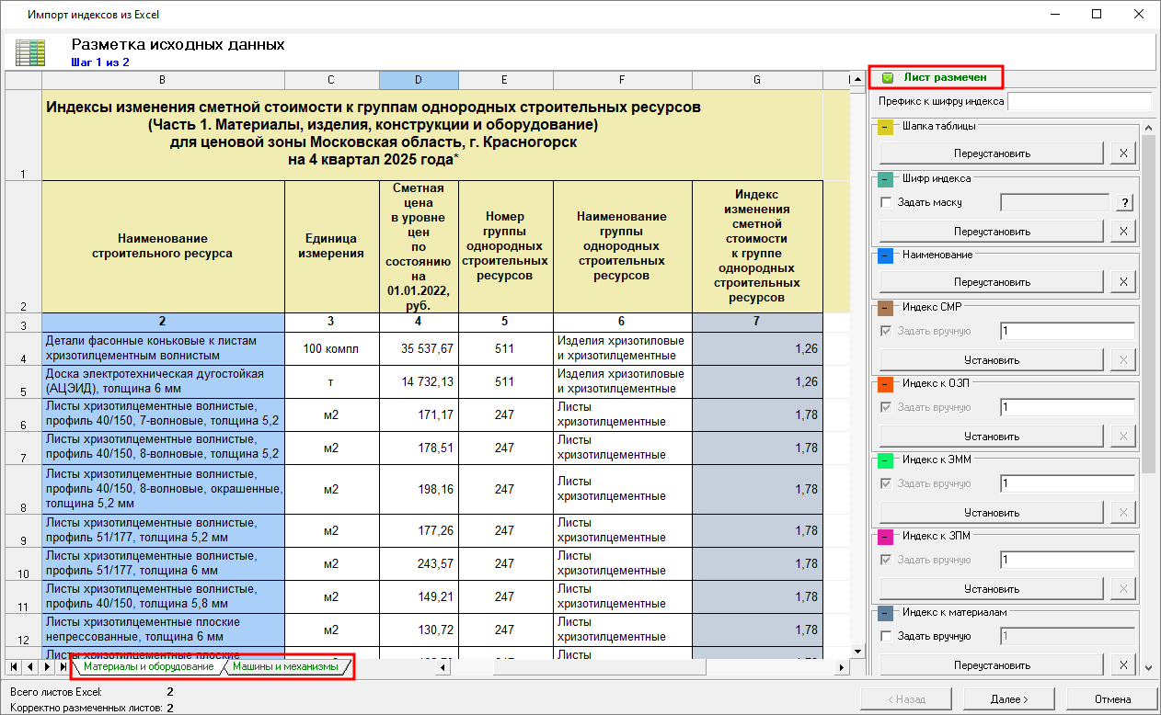The height and width of the screenshot is (715, 1161).
Task: Click the next sheet arrow button
Action: pyautogui.click(x=47, y=666)
